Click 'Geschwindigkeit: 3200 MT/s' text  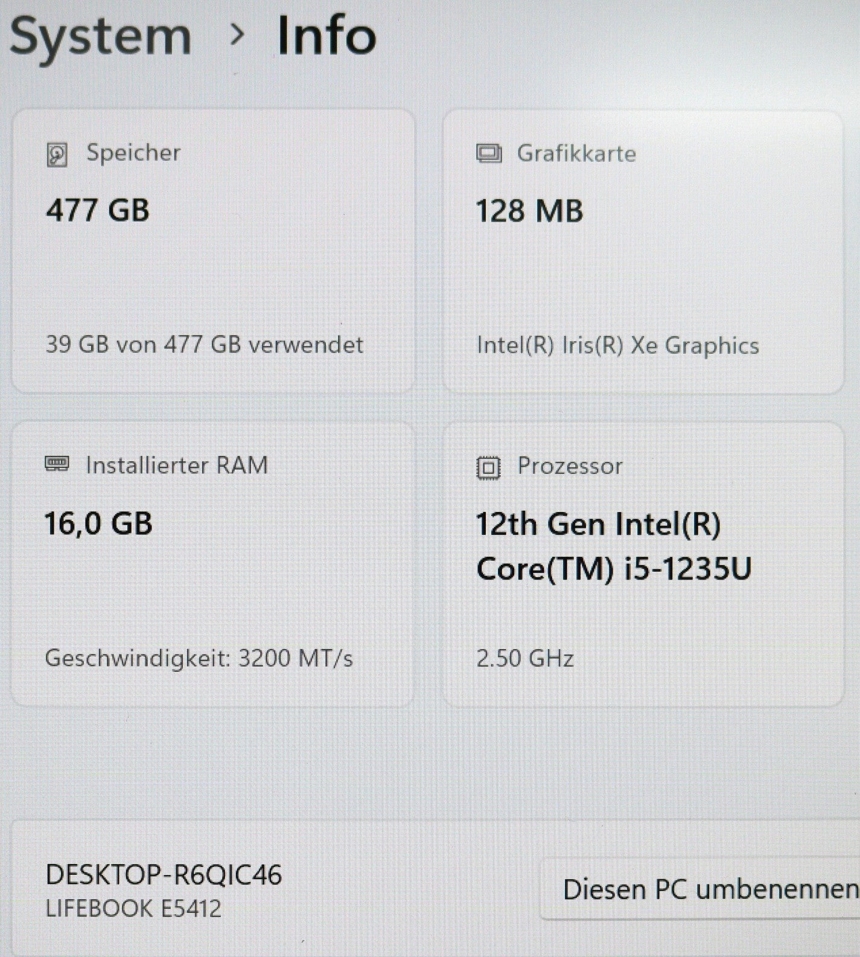[199, 658]
